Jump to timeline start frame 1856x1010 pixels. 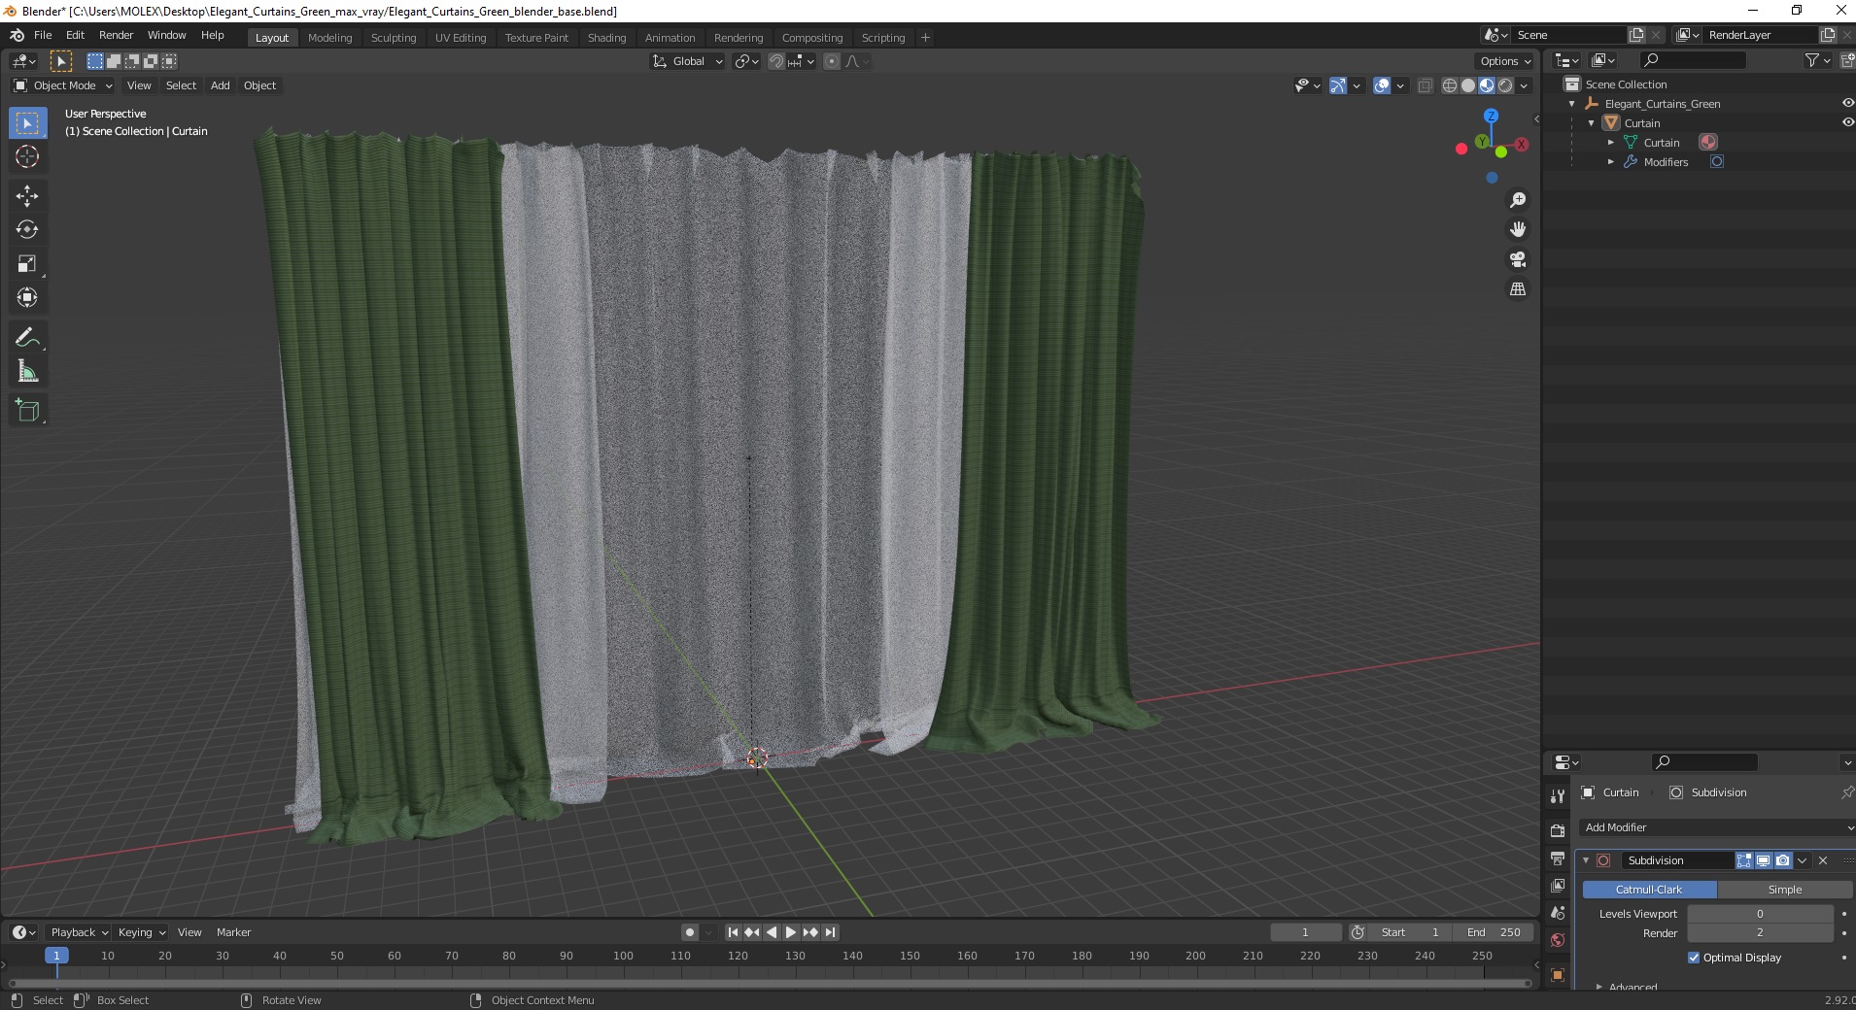coord(734,932)
